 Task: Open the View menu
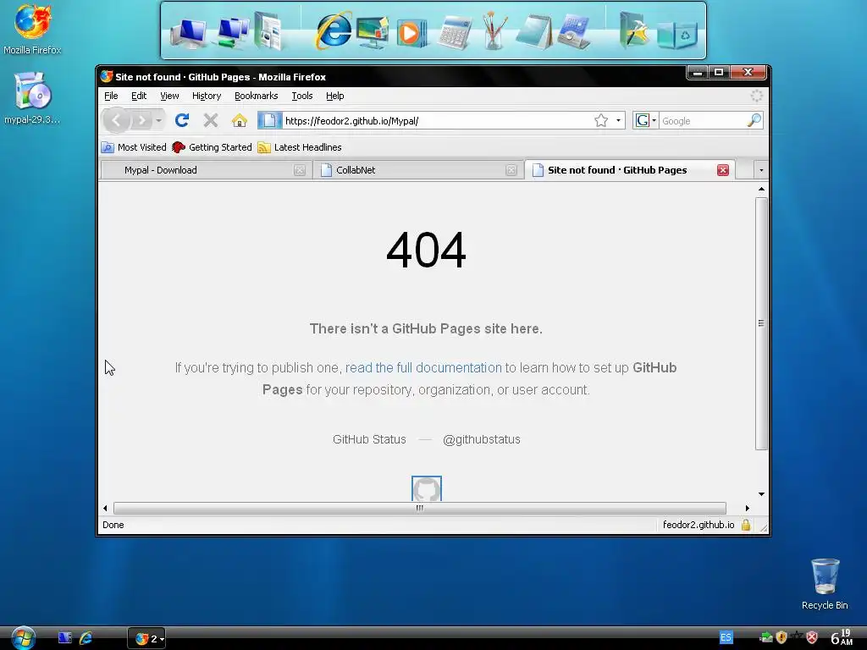[169, 96]
